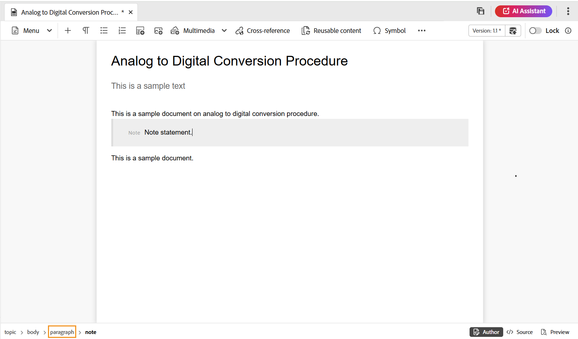Switch to Author view

click(486, 332)
